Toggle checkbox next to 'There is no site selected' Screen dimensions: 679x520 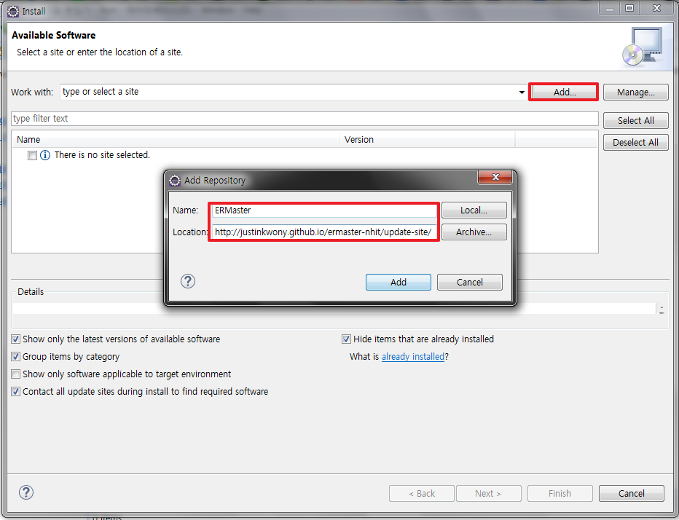(33, 155)
